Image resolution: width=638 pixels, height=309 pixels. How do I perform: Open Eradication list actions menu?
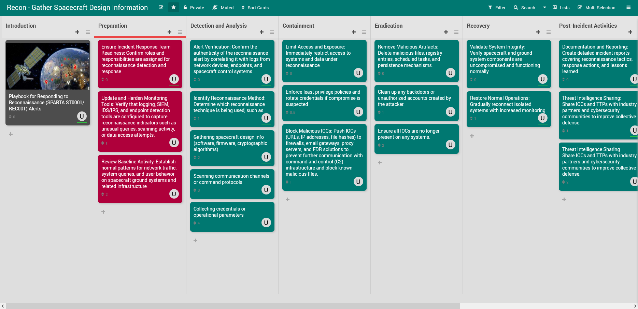click(x=456, y=32)
